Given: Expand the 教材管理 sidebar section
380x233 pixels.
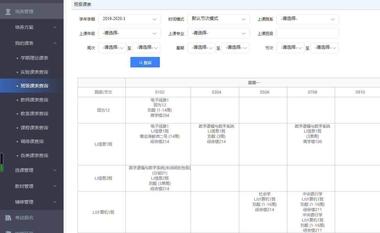Looking at the screenshot, I should click(x=55, y=186).
